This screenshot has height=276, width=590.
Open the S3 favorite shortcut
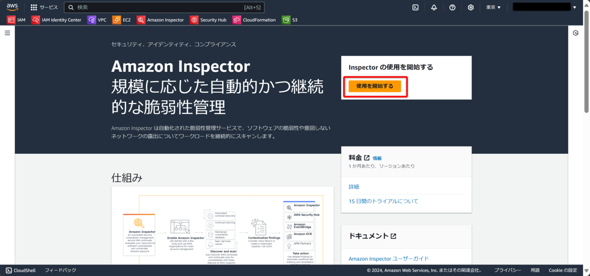coord(290,20)
